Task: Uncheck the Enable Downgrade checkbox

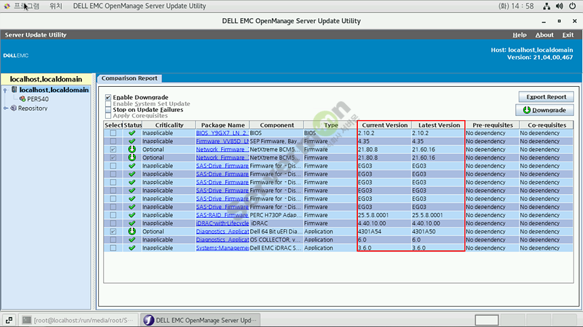Action: point(108,98)
